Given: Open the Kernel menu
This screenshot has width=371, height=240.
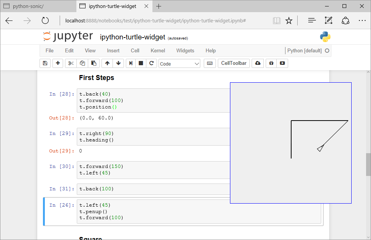Looking at the screenshot, I should point(158,50).
